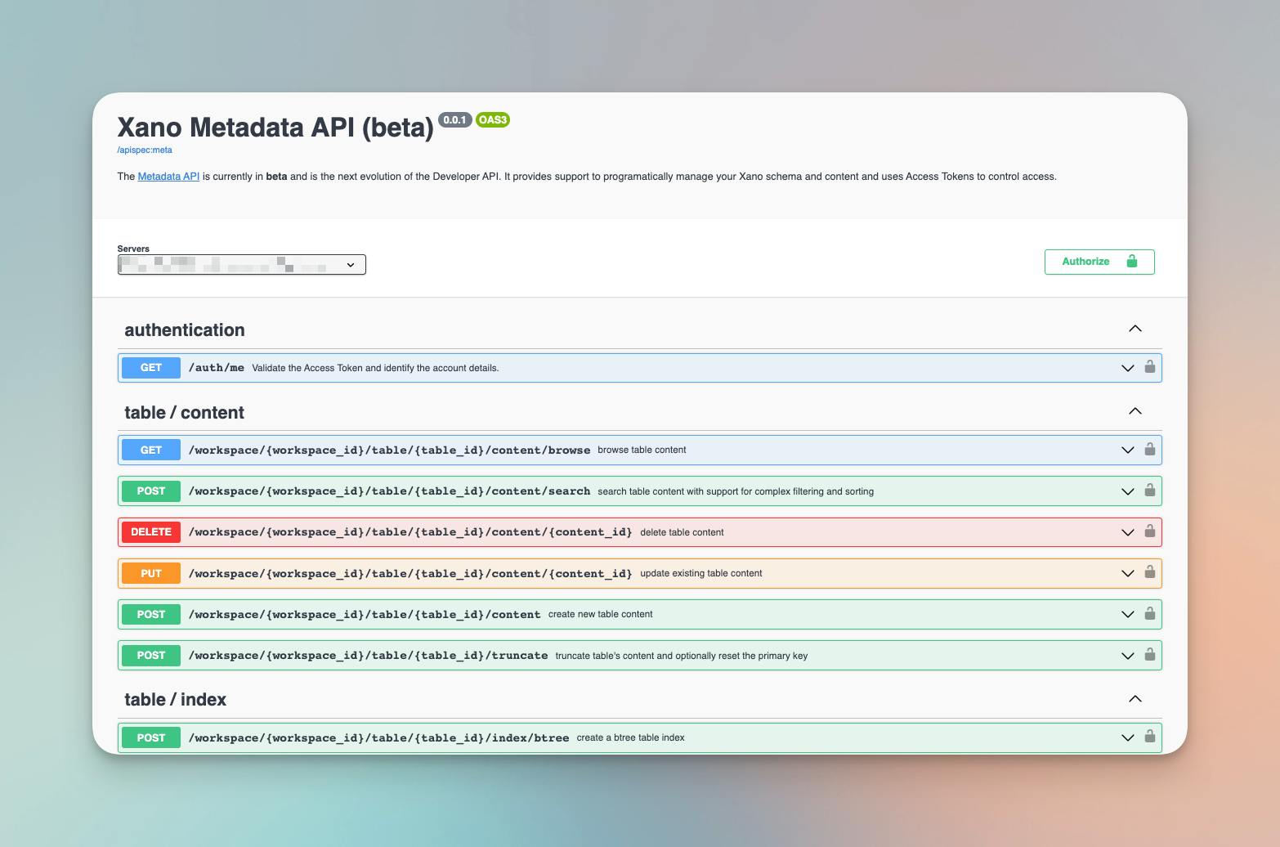Viewport: 1280px width, 847px height.
Task: Click POST badge on index/btree row
Action: [151, 737]
